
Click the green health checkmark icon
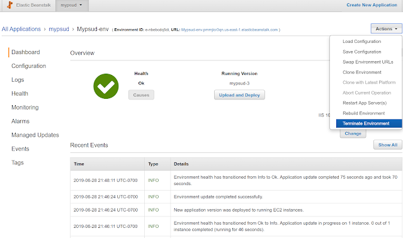(106, 86)
